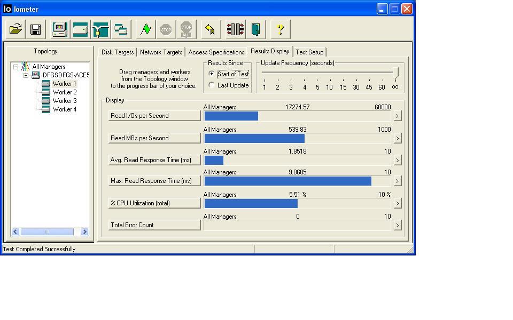The height and width of the screenshot is (320, 513).
Task: Switch to the Network Targets tab
Action: pos(161,52)
